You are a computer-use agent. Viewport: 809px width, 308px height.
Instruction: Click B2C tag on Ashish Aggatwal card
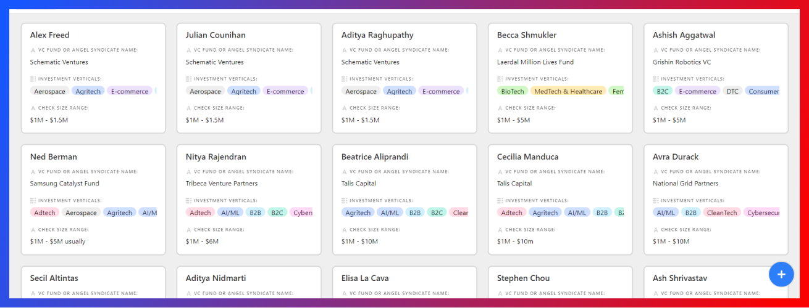pos(663,91)
